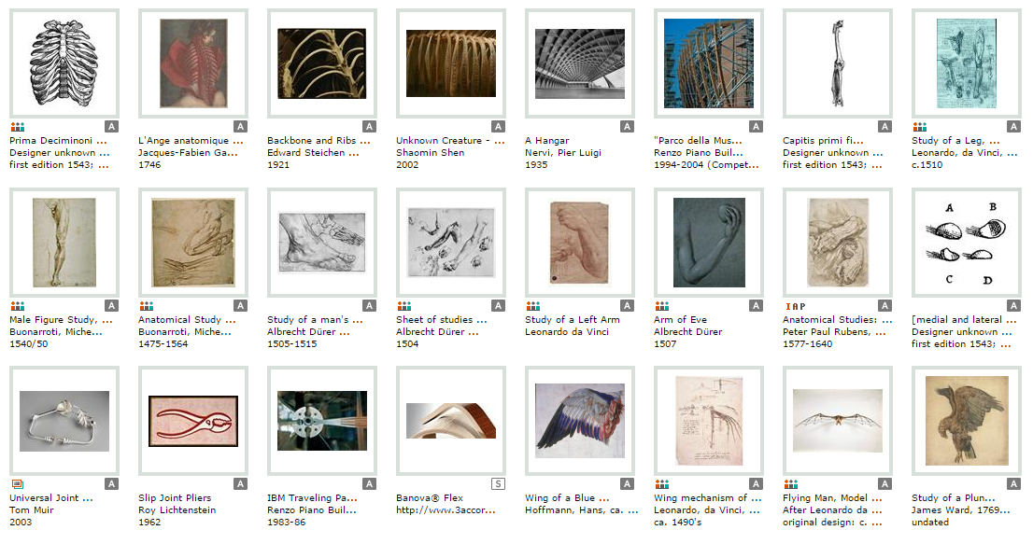The width and height of the screenshot is (1033, 544).
Task: Click the A badge under Slip Joint Pliers
Action: tap(240, 484)
